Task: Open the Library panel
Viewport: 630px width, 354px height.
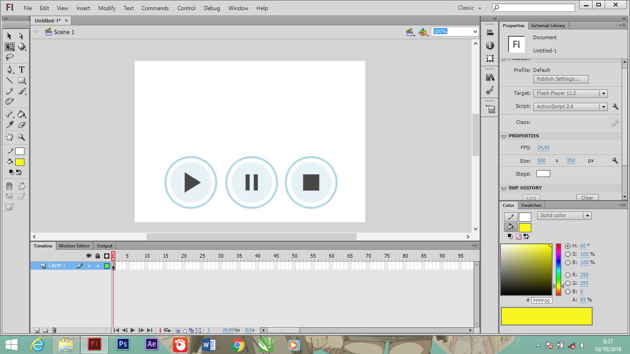Action: [490, 77]
